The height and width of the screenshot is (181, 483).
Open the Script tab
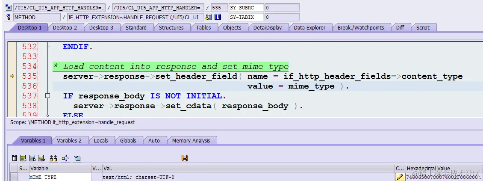click(x=423, y=27)
